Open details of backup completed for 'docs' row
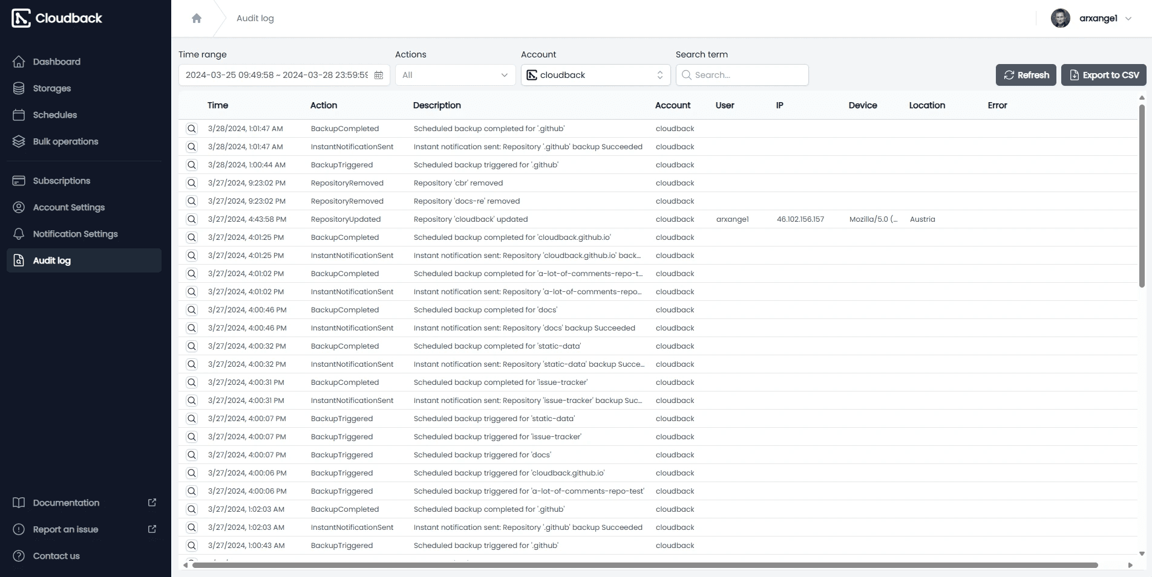This screenshot has width=1152, height=577. (x=192, y=310)
